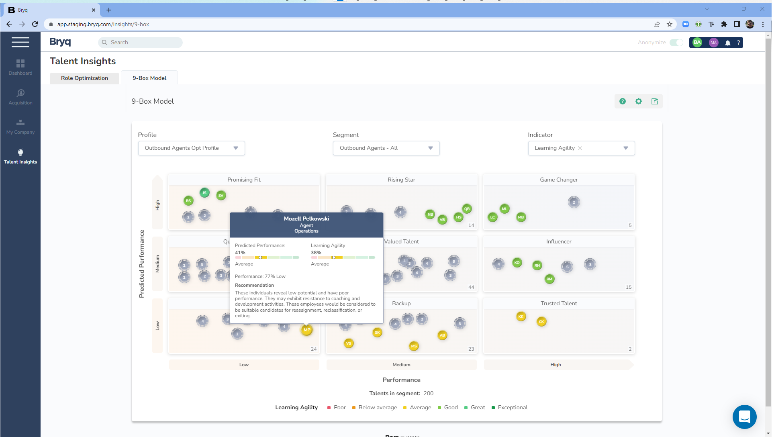
Task: Toggle sidebar hamburger menu open
Action: coord(20,43)
